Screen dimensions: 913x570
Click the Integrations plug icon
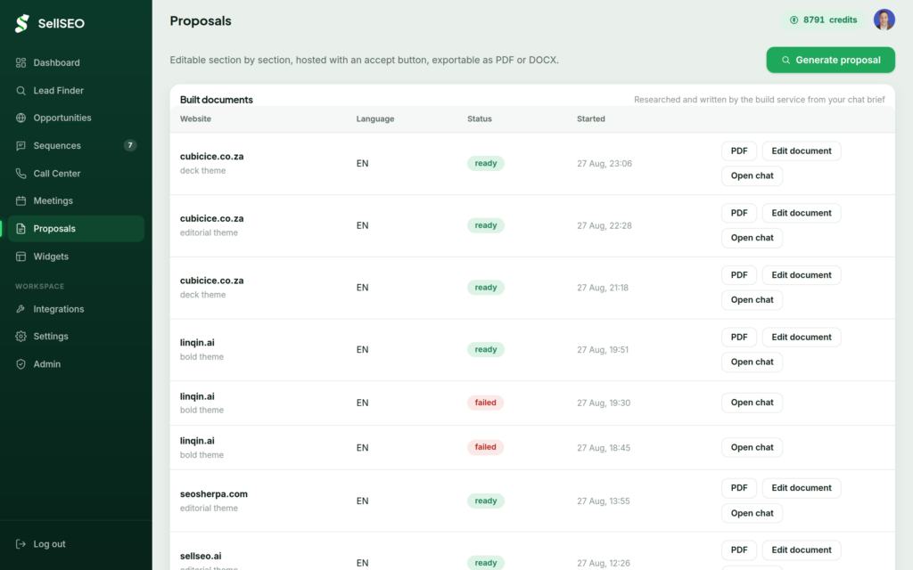click(21, 309)
